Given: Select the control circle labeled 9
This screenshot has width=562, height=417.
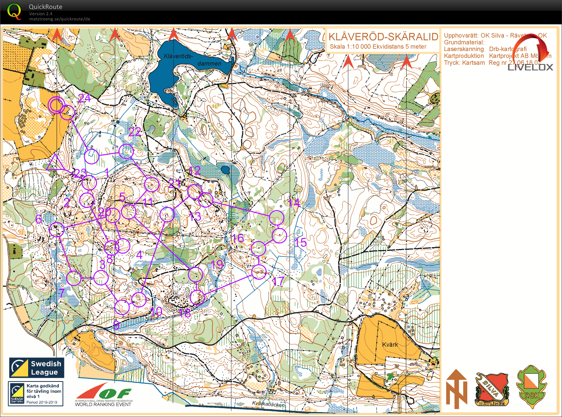Looking at the screenshot, I should pyautogui.click(x=122, y=307).
